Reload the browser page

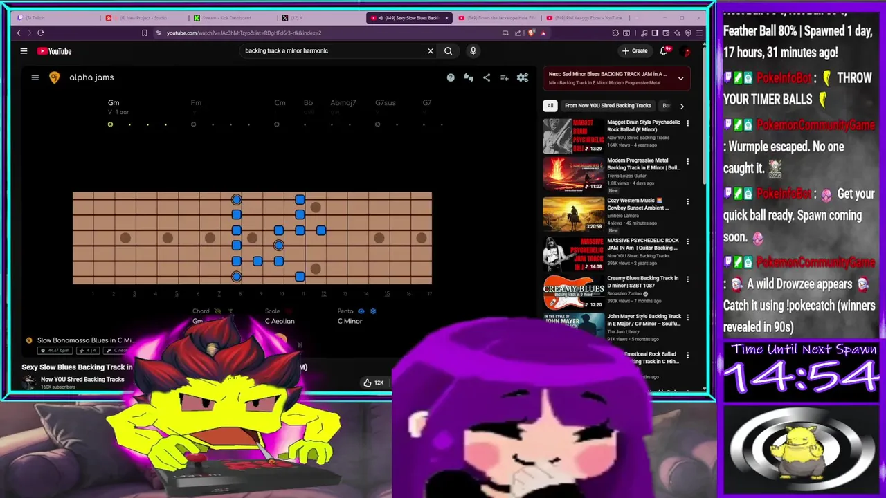41,33
